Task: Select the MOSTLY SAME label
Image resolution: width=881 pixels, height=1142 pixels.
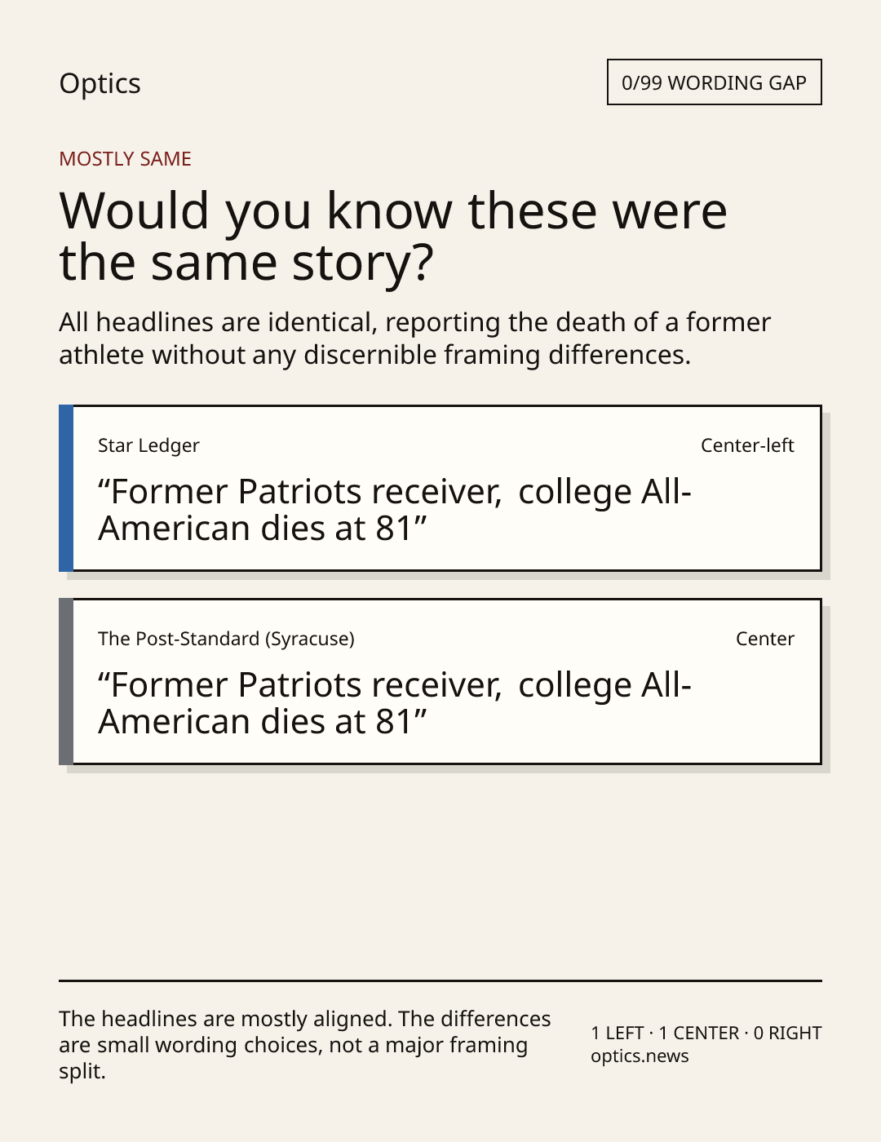Action: [x=125, y=159]
